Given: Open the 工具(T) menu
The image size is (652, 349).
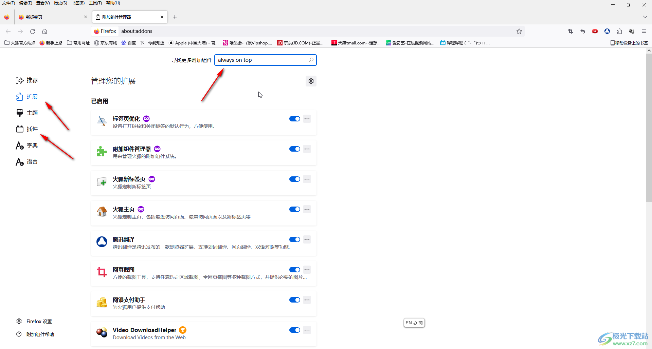Looking at the screenshot, I should click(x=95, y=3).
